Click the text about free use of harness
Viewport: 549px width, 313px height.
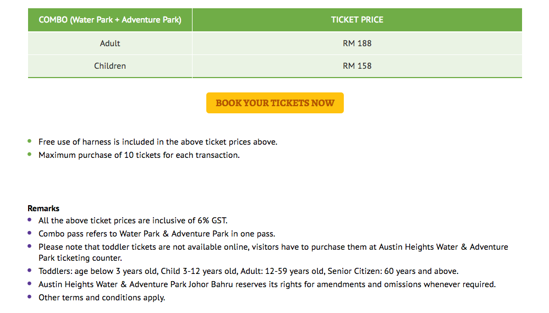pyautogui.click(x=158, y=142)
